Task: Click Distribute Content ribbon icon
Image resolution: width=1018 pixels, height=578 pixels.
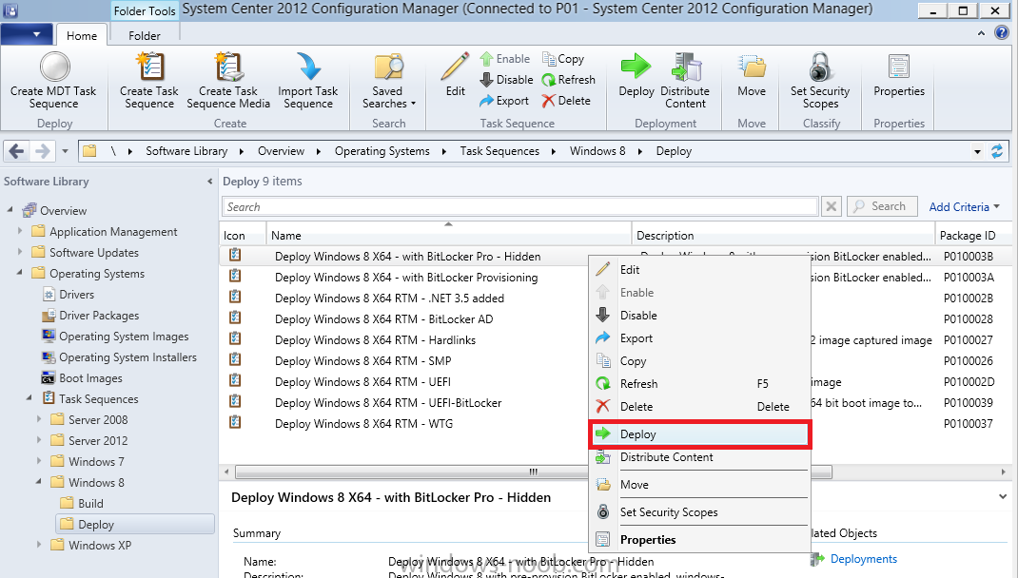Action: coord(685,81)
